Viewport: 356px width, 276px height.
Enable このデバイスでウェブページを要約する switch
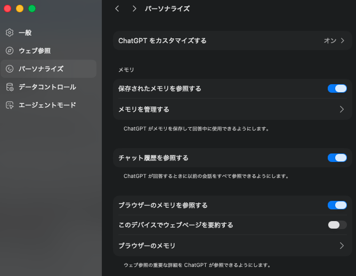click(337, 225)
